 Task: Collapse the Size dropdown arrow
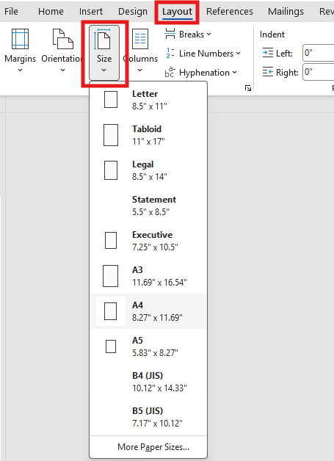[x=104, y=70]
